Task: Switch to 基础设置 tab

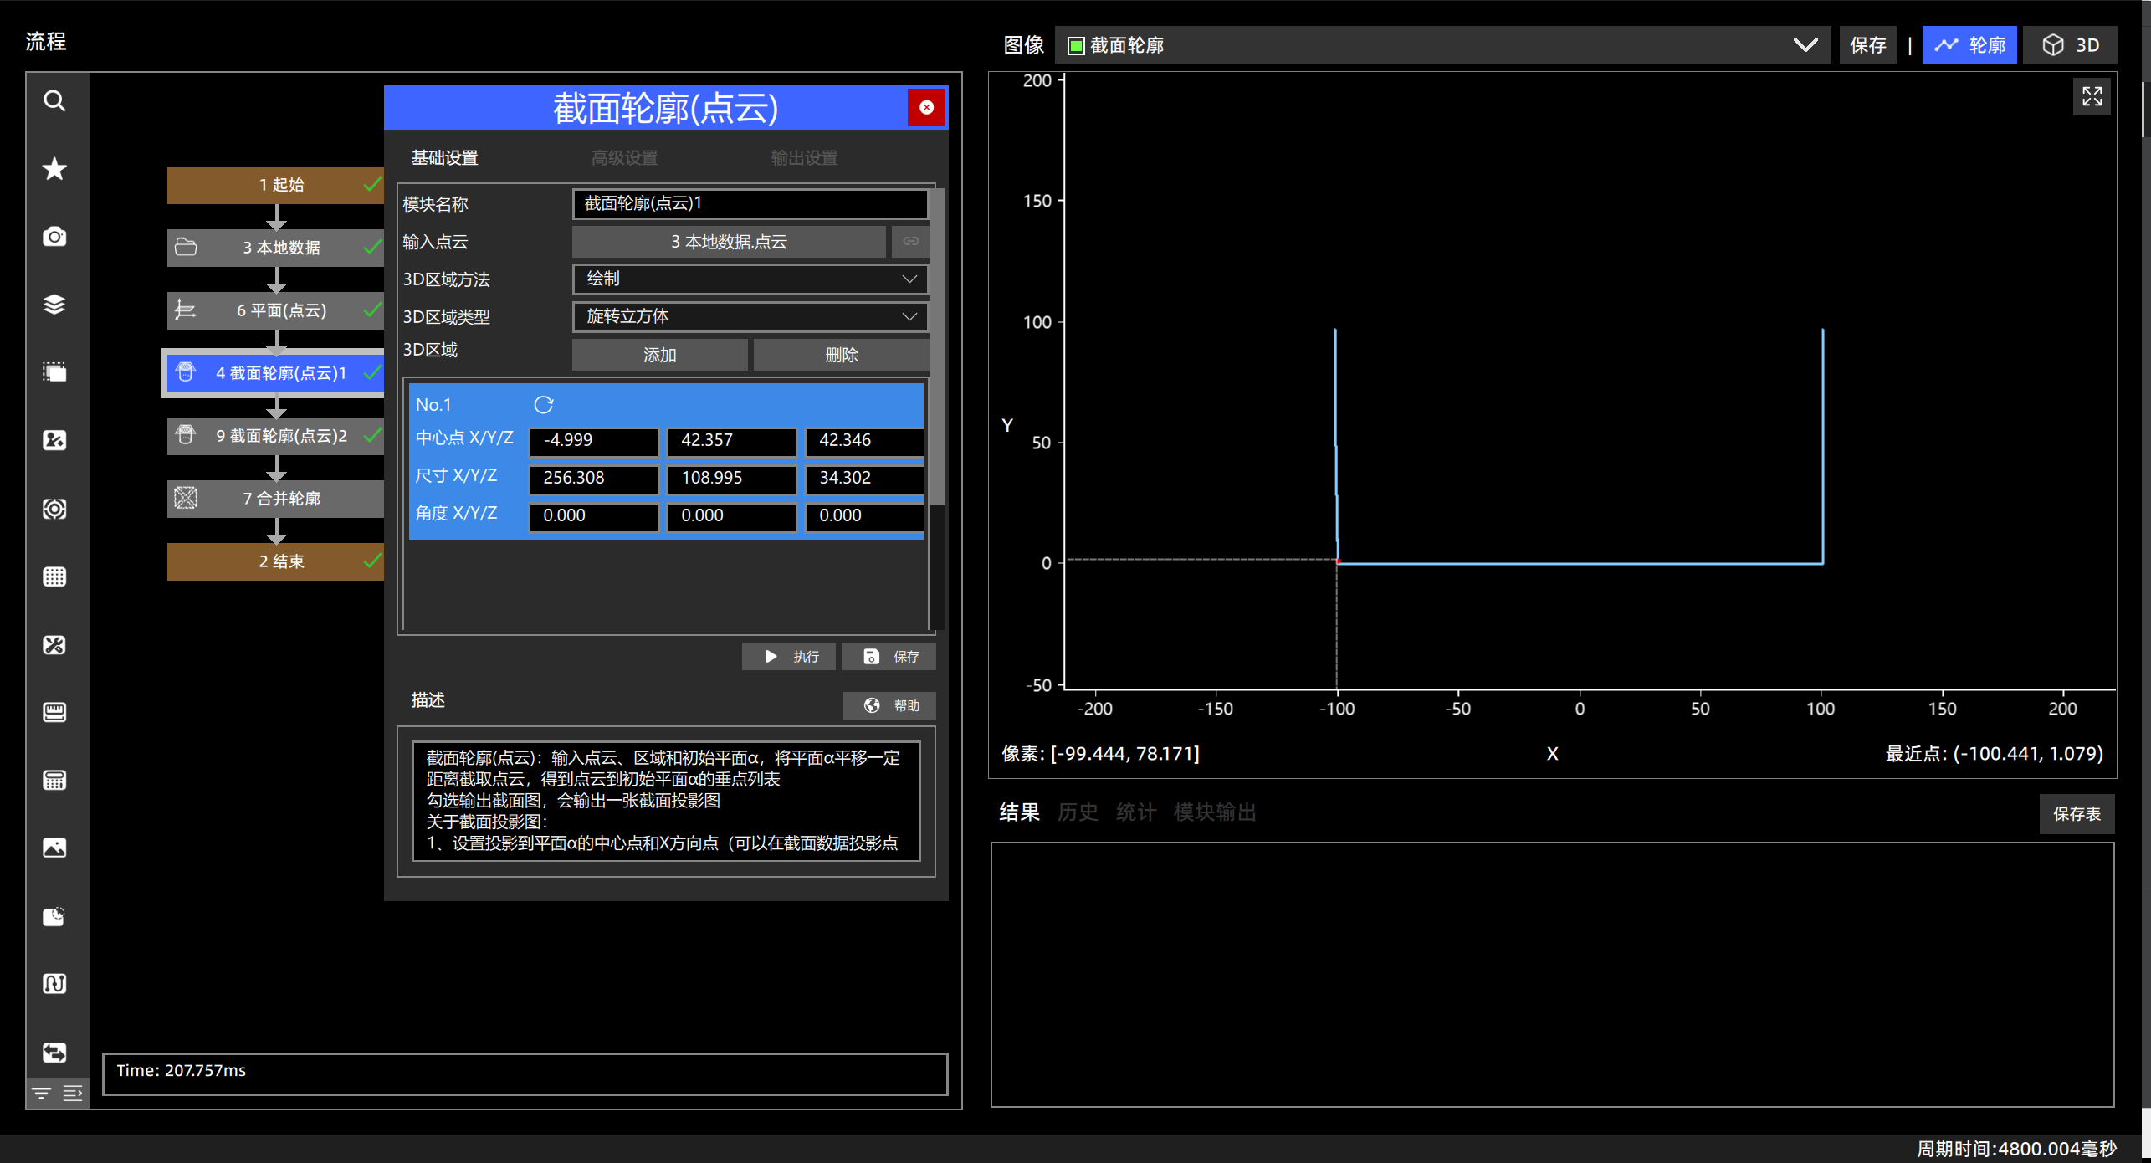Action: 444,158
